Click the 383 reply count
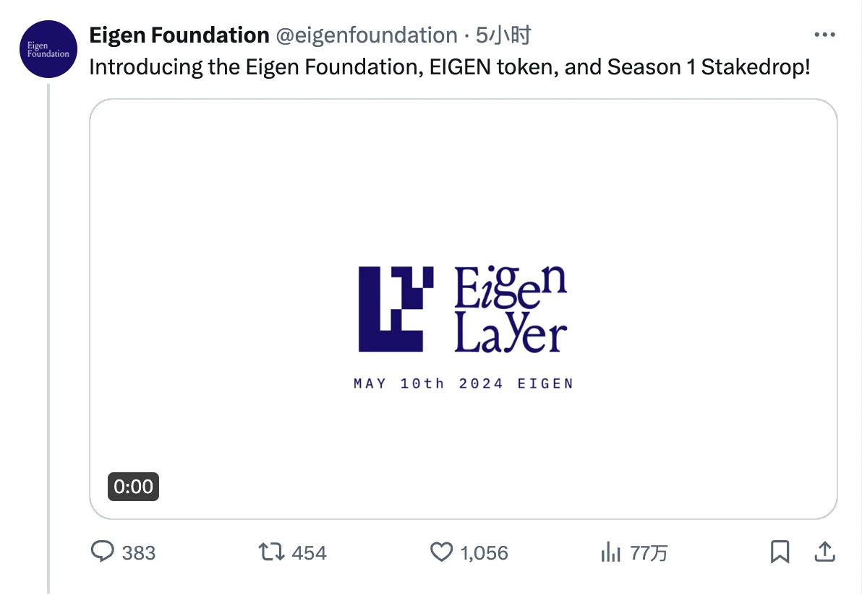The width and height of the screenshot is (862, 595). 139,552
